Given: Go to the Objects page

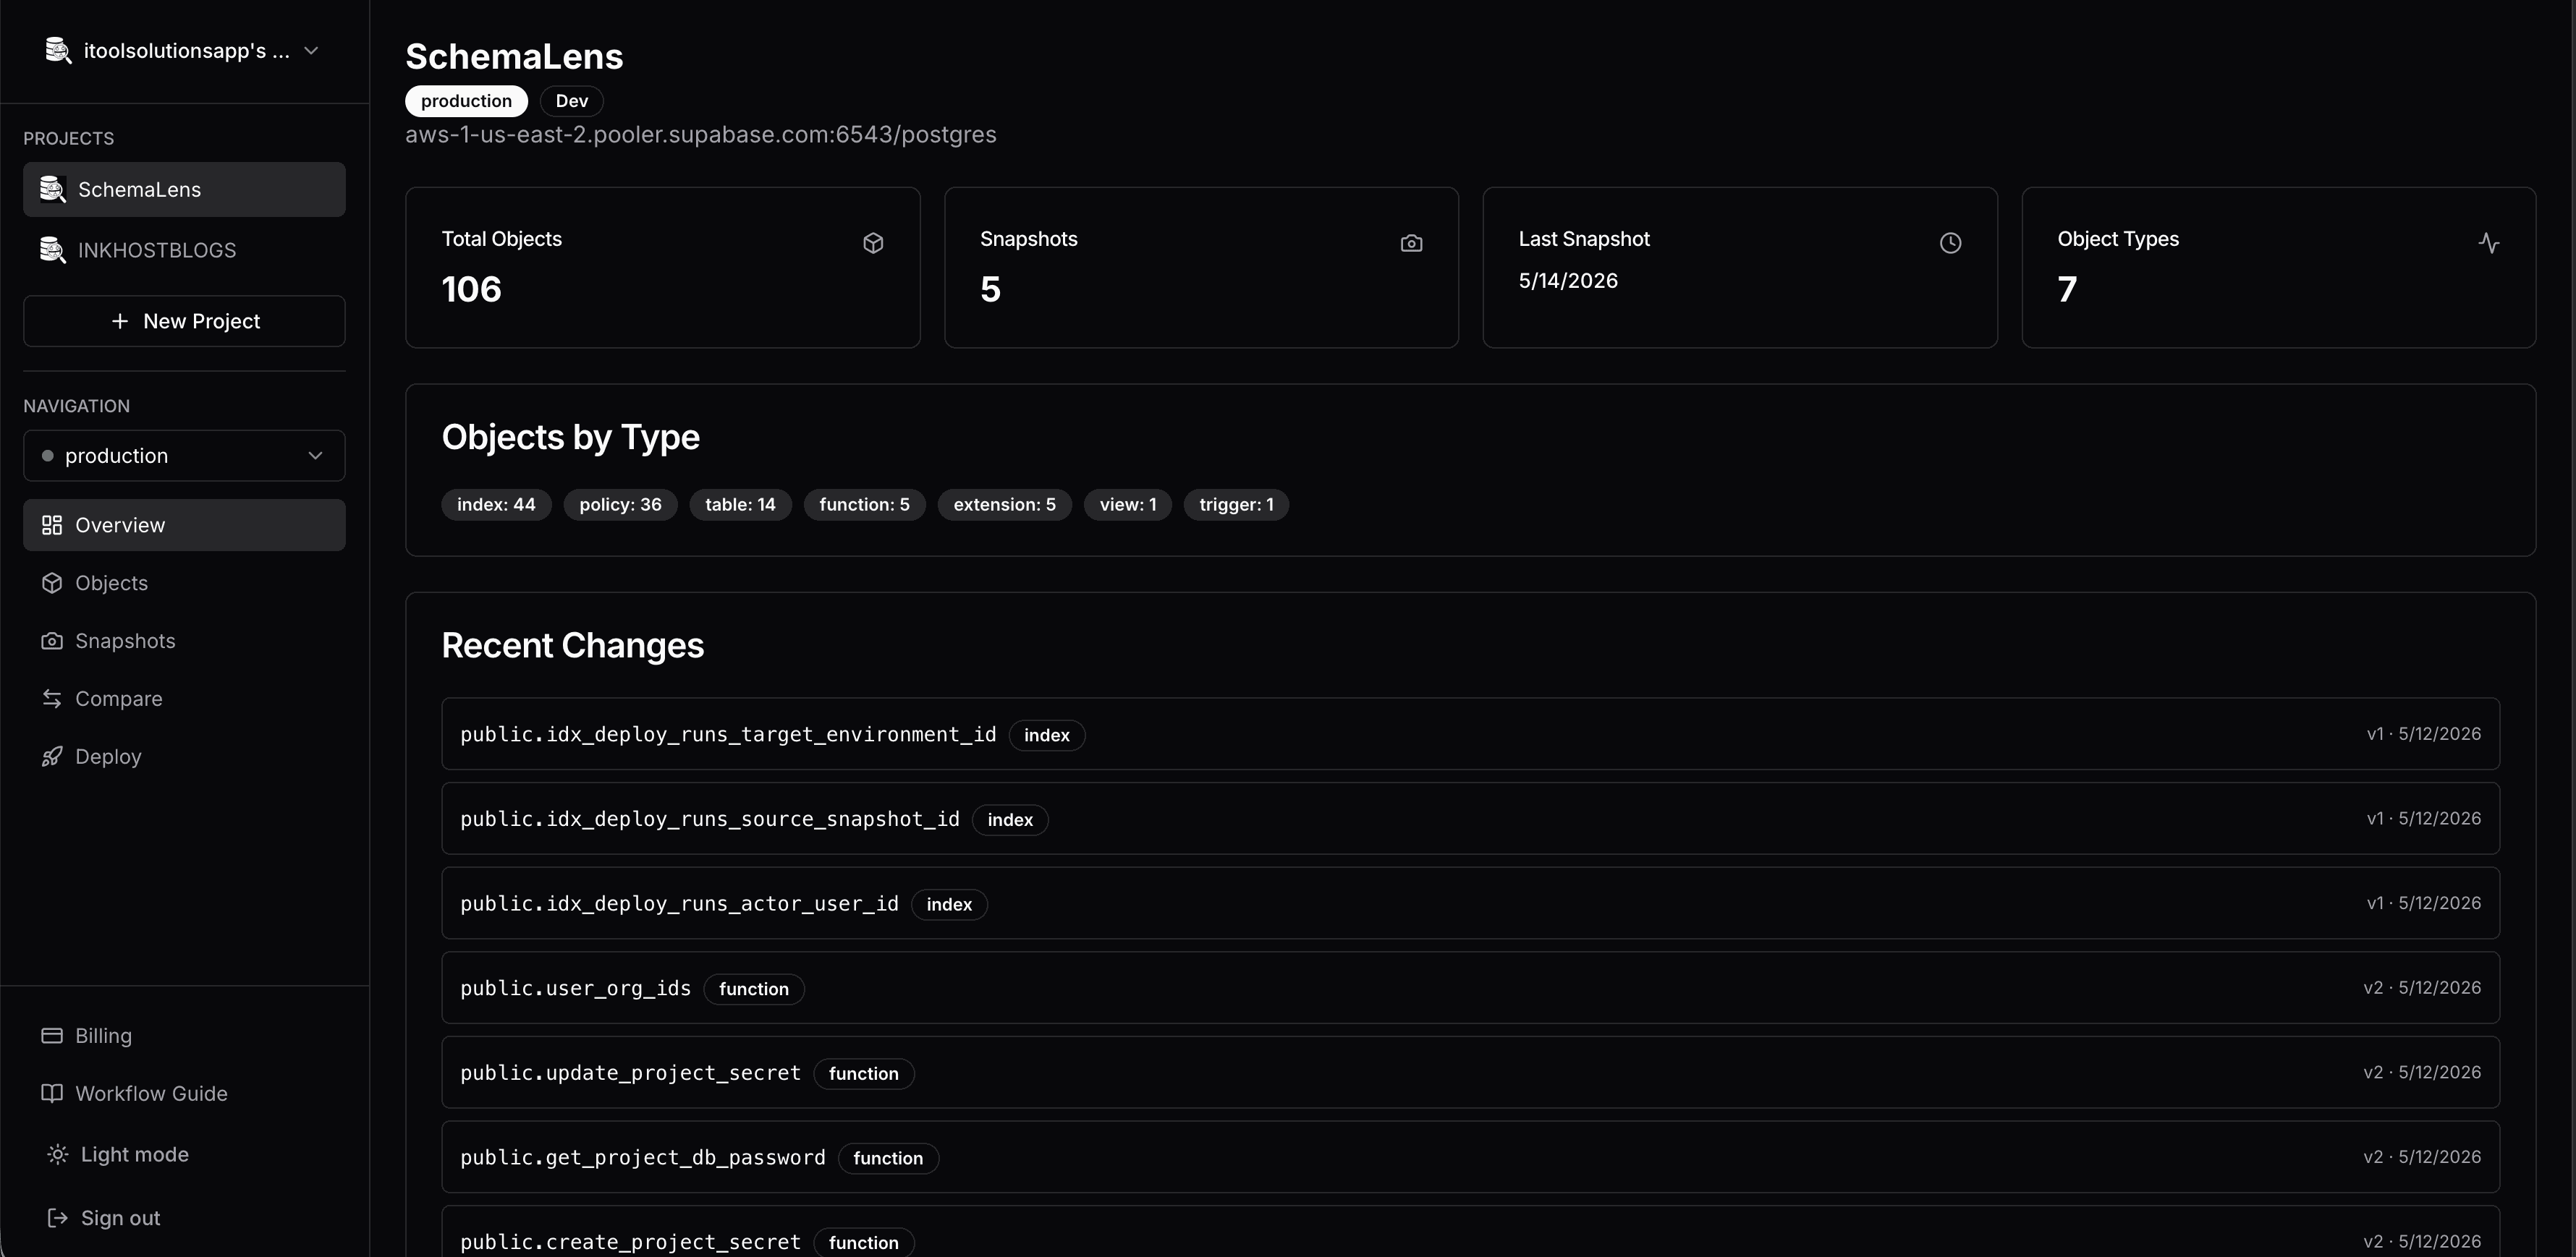Looking at the screenshot, I should (184, 582).
